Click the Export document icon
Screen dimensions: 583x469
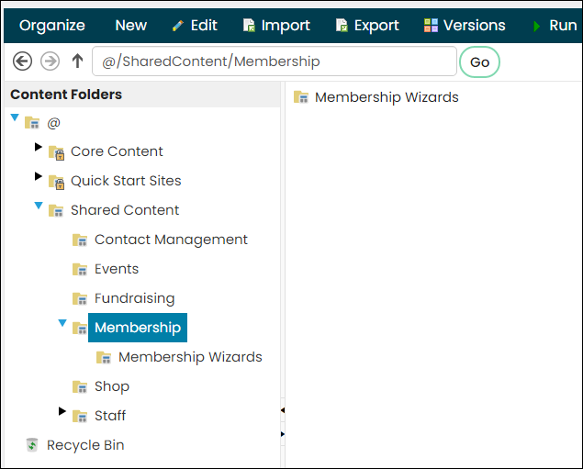click(x=342, y=26)
